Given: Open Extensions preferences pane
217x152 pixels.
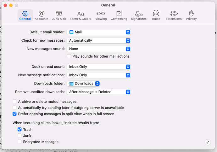Looking at the screenshot, I should pyautogui.click(x=174, y=15).
